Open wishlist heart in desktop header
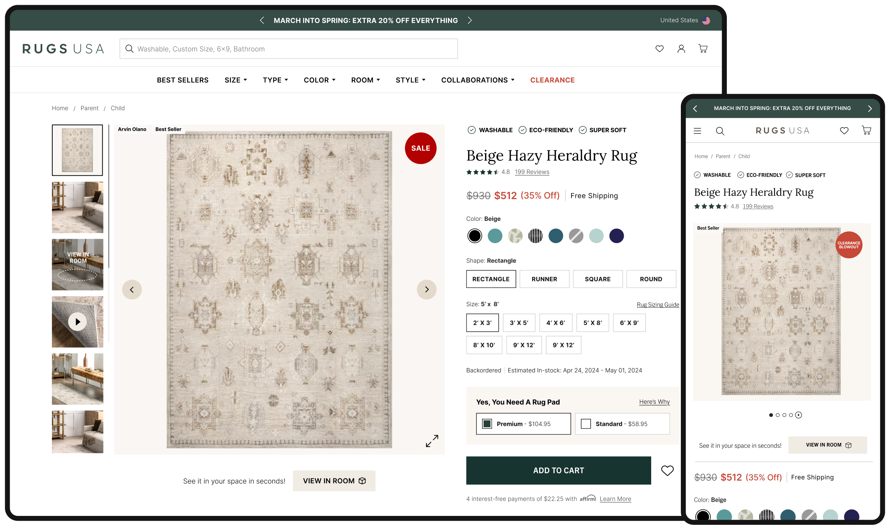Screen dimensions: 890x530 point(659,49)
